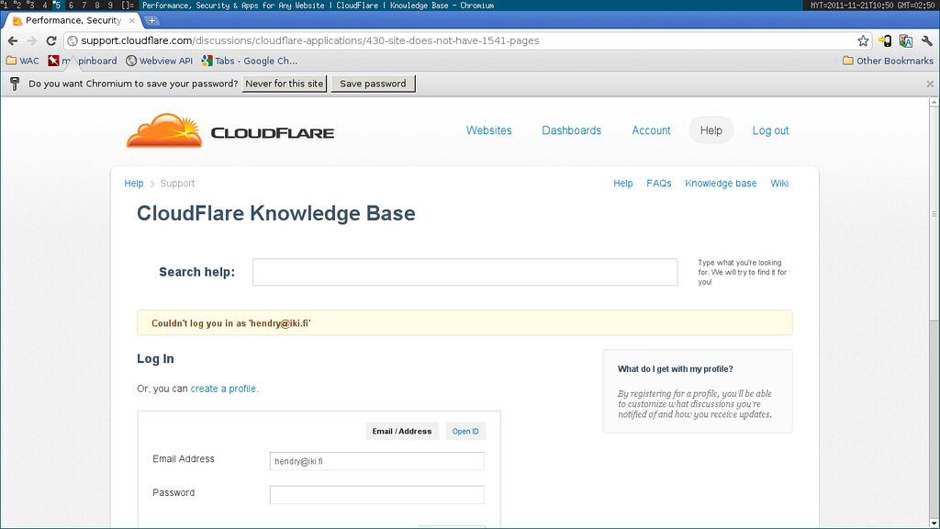Open the Google Translate extension
The height and width of the screenshot is (529, 940).
coord(904,40)
